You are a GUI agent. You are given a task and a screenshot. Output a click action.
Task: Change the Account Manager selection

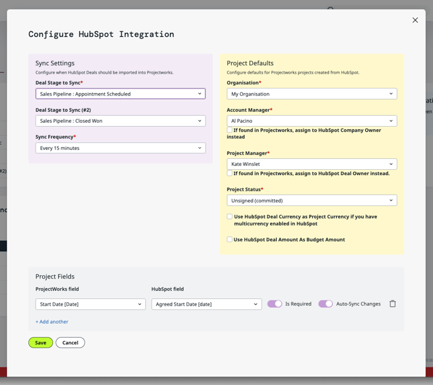312,121
